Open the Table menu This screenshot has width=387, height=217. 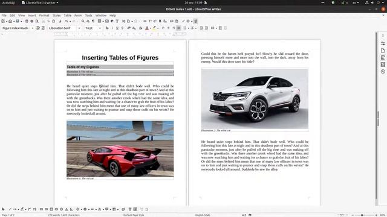(x=67, y=15)
